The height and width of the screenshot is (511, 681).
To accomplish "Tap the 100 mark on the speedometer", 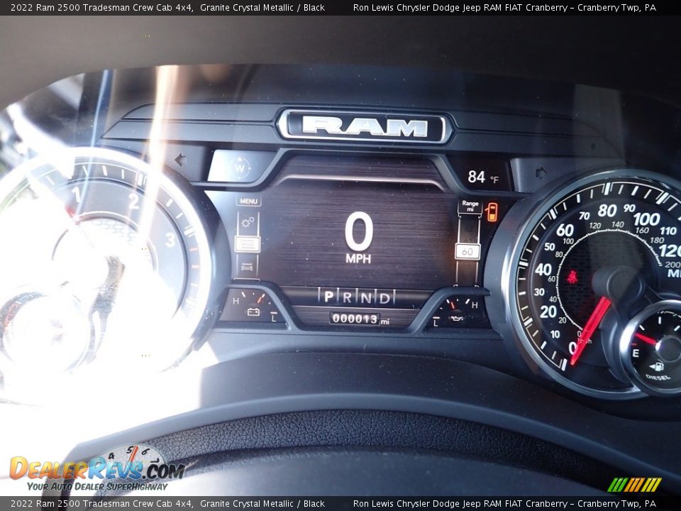I will coord(646,219).
